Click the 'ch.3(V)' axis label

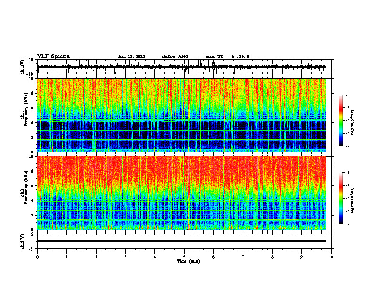23,241
